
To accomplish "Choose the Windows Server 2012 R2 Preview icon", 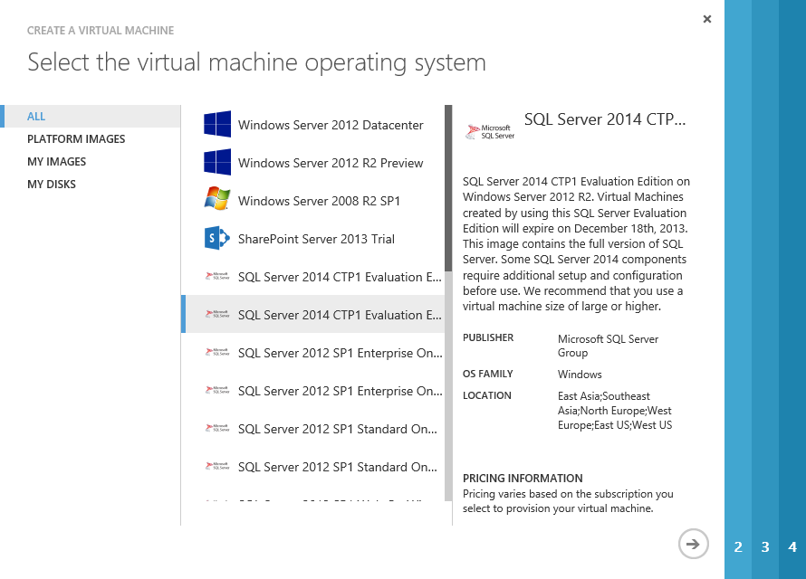I will pos(217,162).
